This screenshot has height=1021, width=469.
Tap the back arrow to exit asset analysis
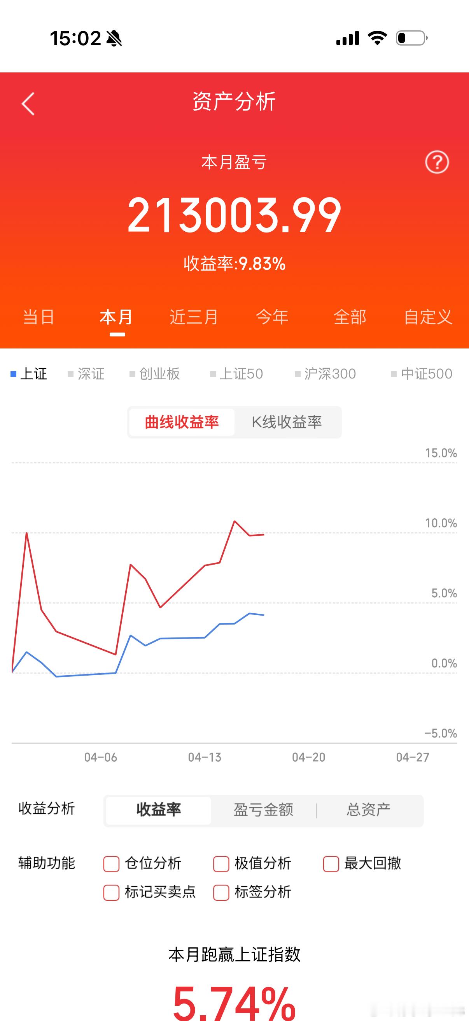[x=27, y=103]
